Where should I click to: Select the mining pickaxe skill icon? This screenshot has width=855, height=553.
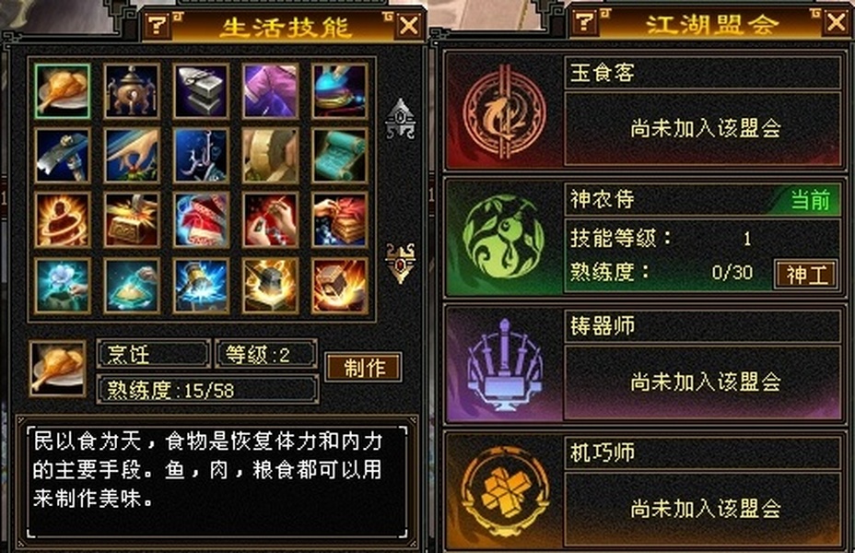62,156
